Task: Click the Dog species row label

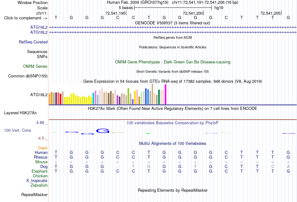Action: pyautogui.click(x=44, y=167)
